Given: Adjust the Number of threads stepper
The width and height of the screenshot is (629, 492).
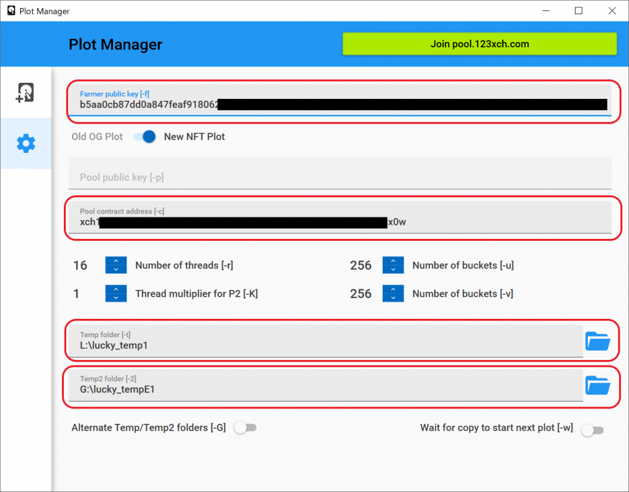Looking at the screenshot, I should click(x=115, y=265).
